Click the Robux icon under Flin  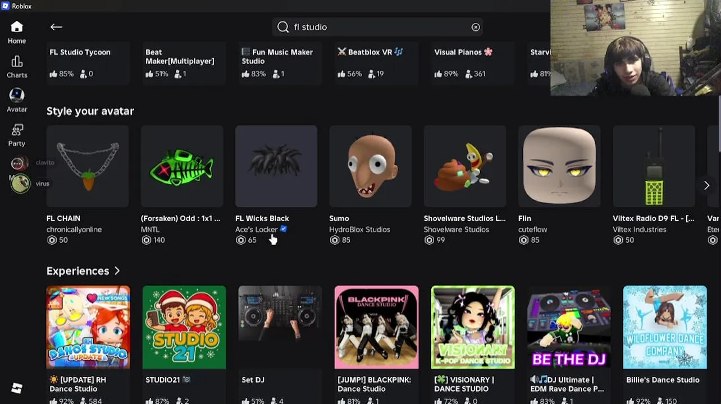click(x=523, y=240)
